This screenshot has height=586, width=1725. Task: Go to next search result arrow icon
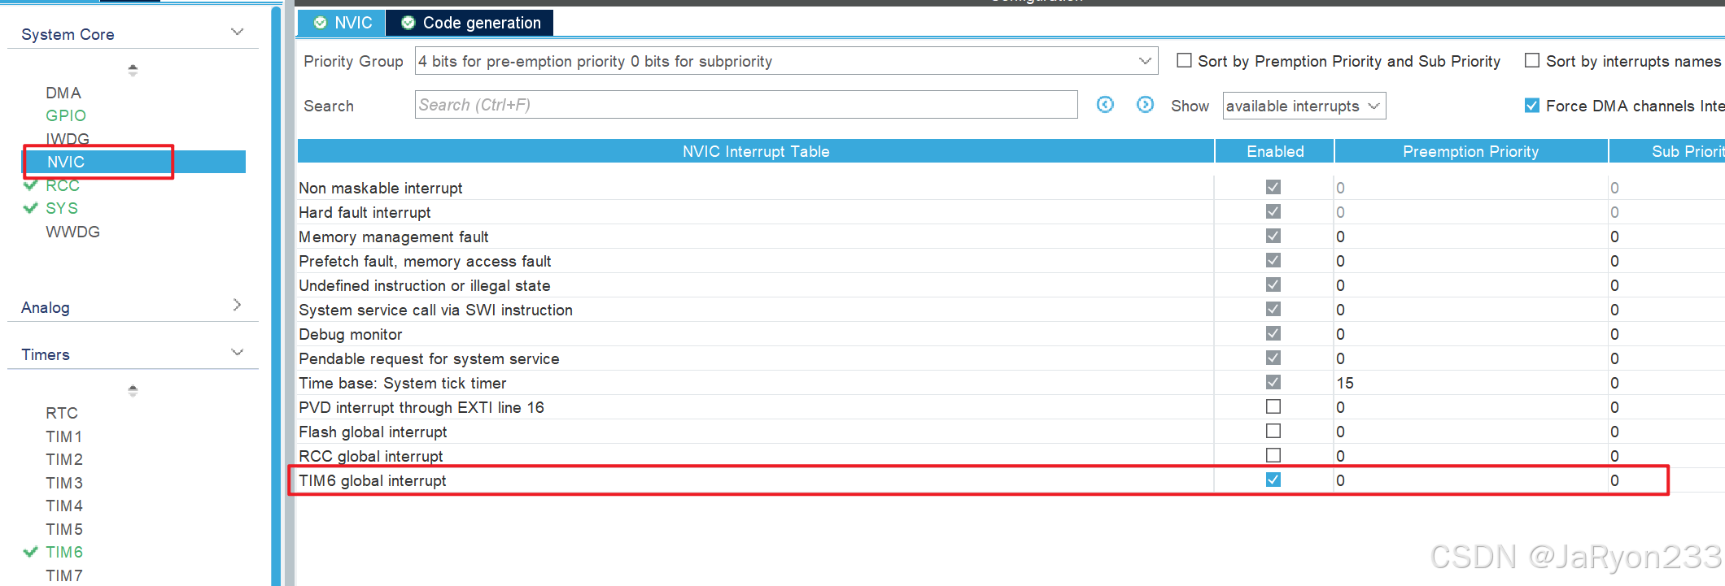click(x=1145, y=105)
